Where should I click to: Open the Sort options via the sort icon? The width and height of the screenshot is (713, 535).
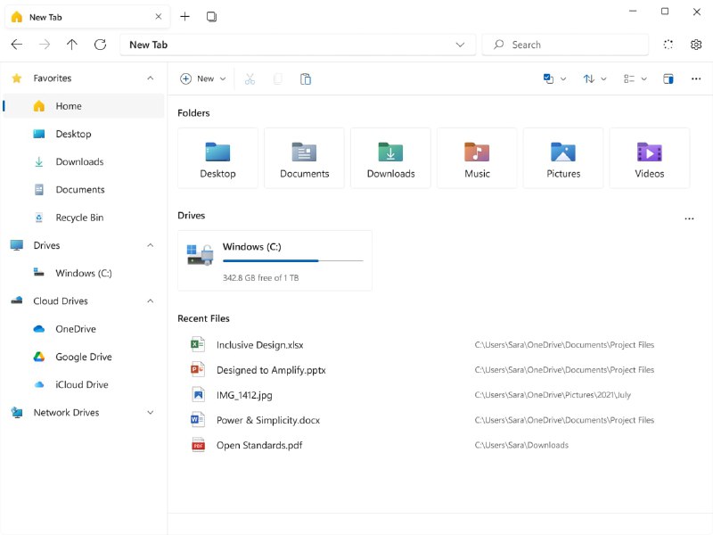click(590, 78)
